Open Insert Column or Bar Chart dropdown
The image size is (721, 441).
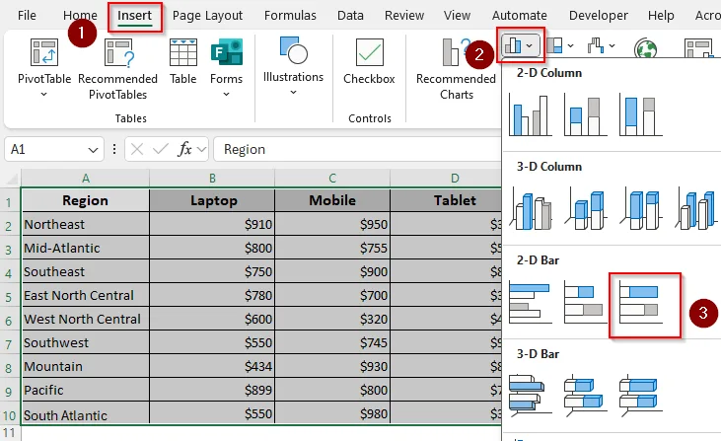pos(520,45)
